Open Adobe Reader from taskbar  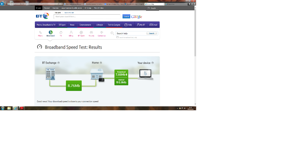tap(22, 108)
